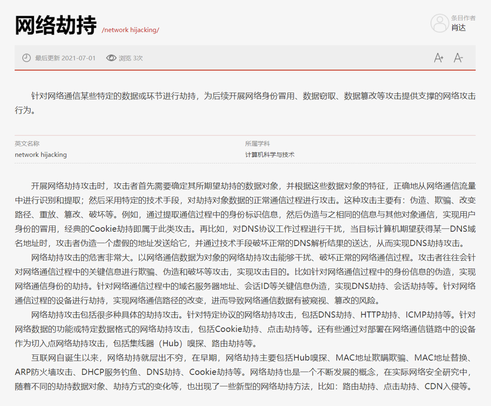Decrease font size with A- icon
The height and width of the screenshot is (406, 491).
[458, 58]
